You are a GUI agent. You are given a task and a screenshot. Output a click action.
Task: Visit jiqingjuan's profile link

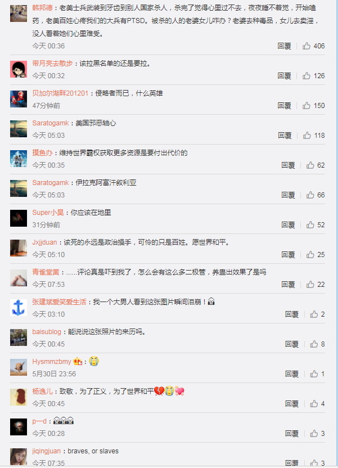tap(46, 451)
